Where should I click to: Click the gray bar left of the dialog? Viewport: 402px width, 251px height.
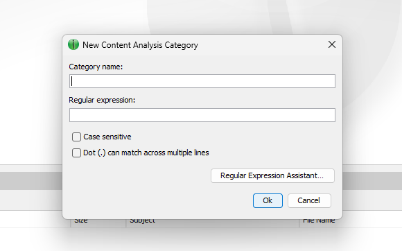(31, 181)
